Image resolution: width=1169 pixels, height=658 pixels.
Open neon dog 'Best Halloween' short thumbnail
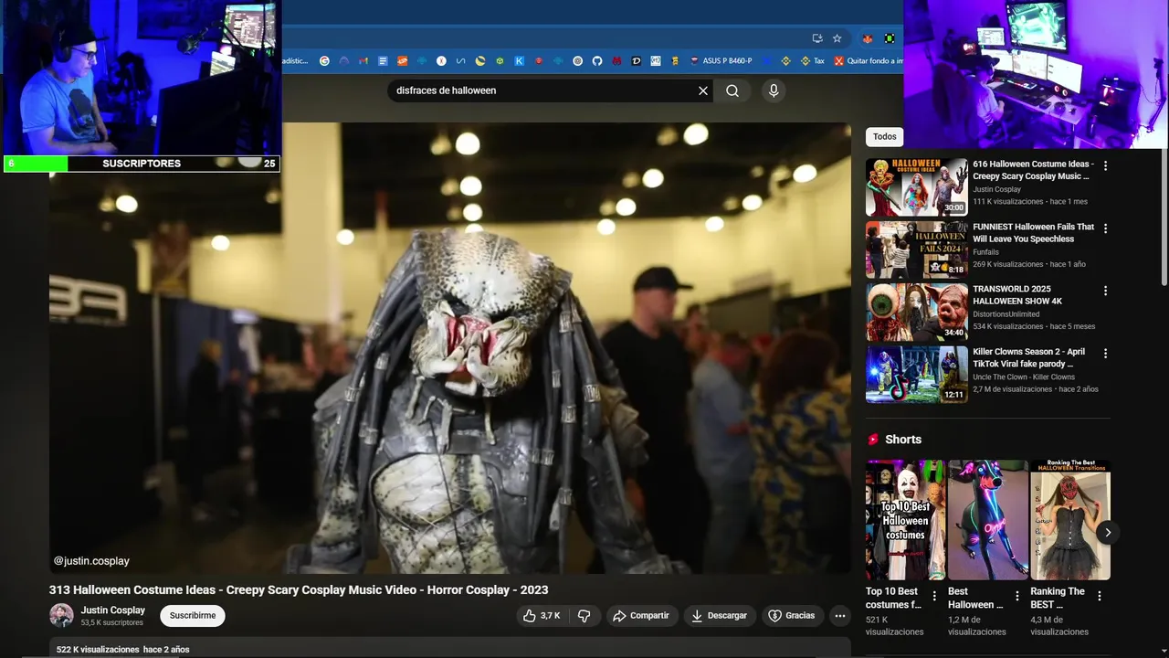pos(988,520)
